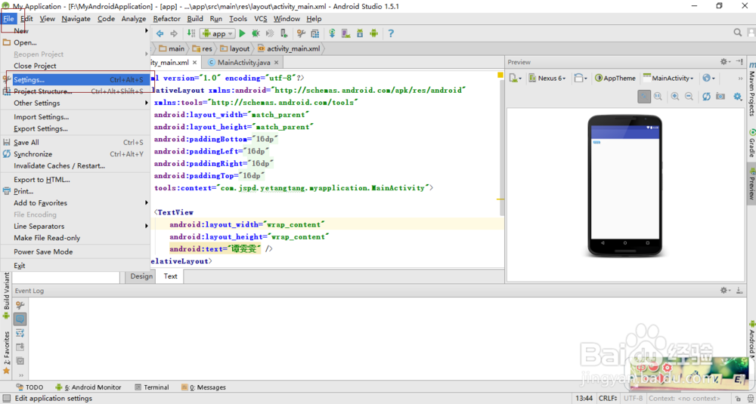Screen dimensions: 756x404
Task: Open Event Log gear dropdown
Action: pyautogui.click(x=725, y=291)
